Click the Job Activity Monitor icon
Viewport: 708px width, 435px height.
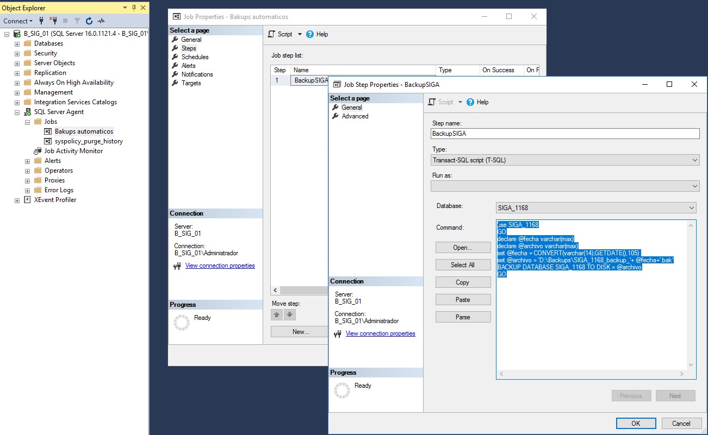click(38, 151)
